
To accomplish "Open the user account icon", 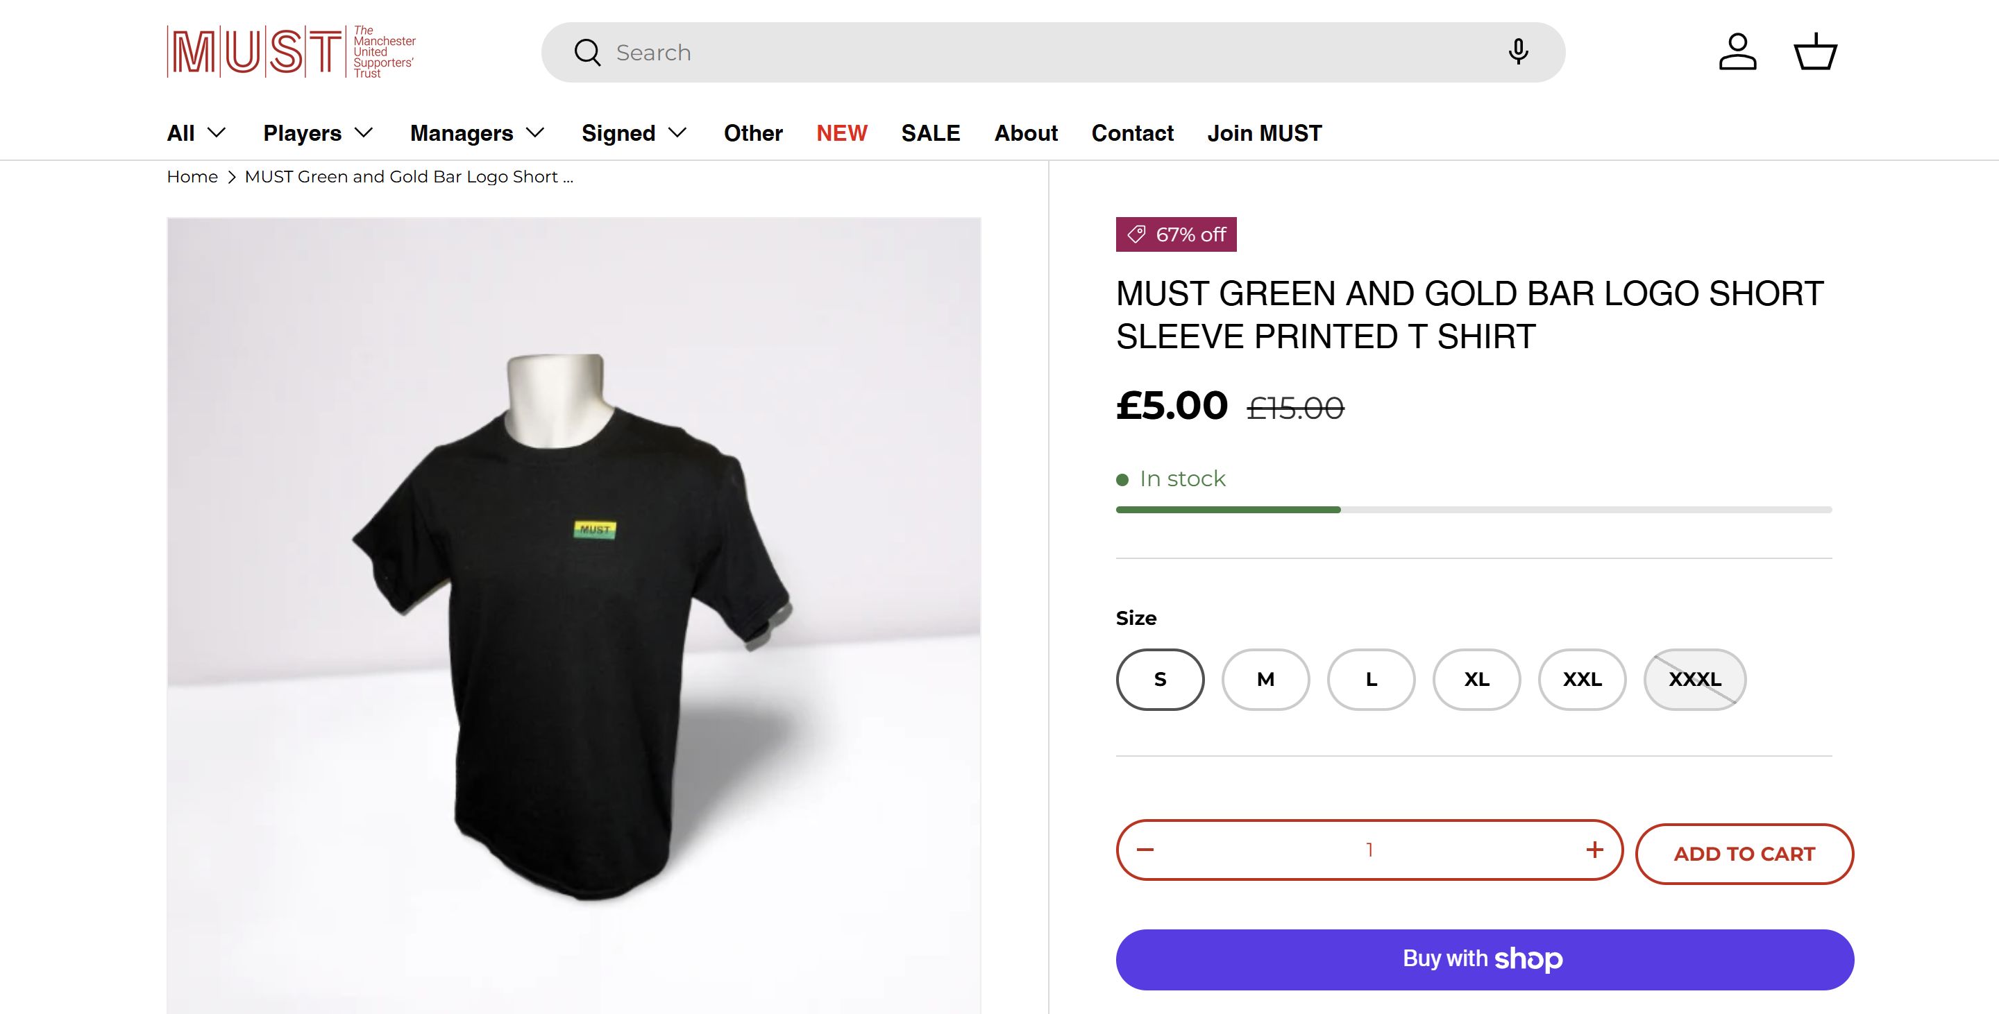I will (x=1737, y=52).
